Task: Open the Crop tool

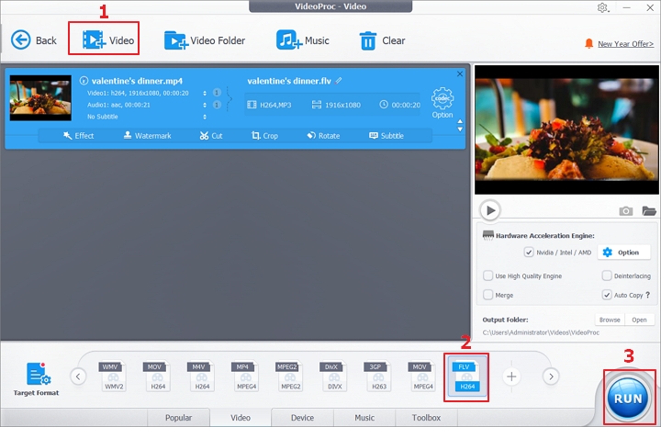Action: pos(264,136)
